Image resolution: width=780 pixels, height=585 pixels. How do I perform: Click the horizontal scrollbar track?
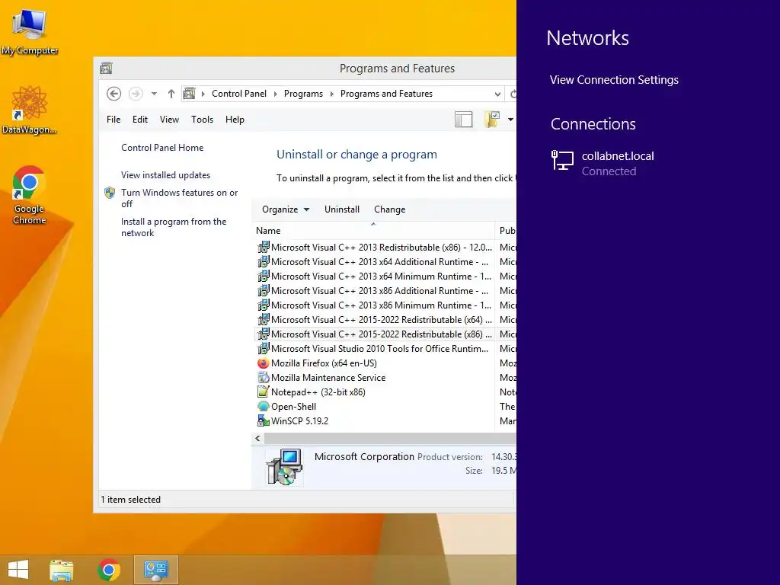390,438
